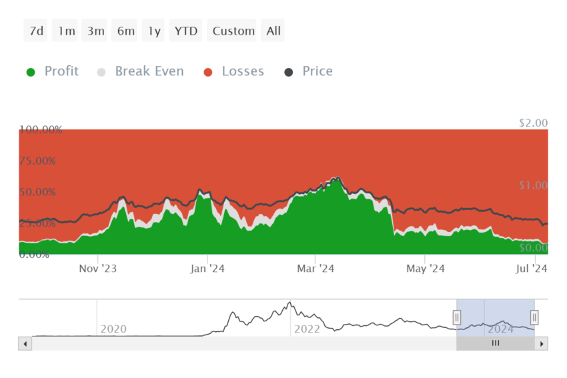Image resolution: width=567 pixels, height=378 pixels.
Task: Select the 7d time range button
Action: click(x=35, y=31)
